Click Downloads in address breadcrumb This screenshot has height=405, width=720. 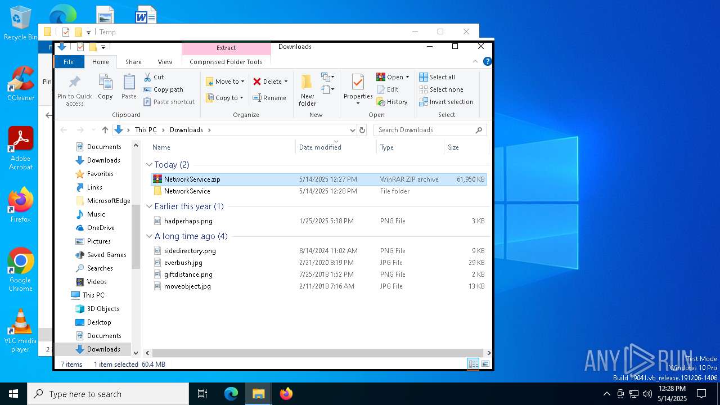(186, 130)
